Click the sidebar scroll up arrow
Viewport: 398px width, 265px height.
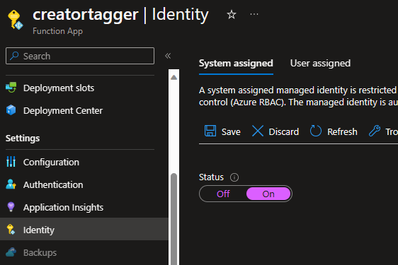point(174,77)
